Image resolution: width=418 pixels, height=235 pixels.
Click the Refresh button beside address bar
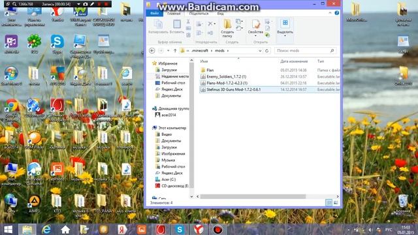[266, 51]
